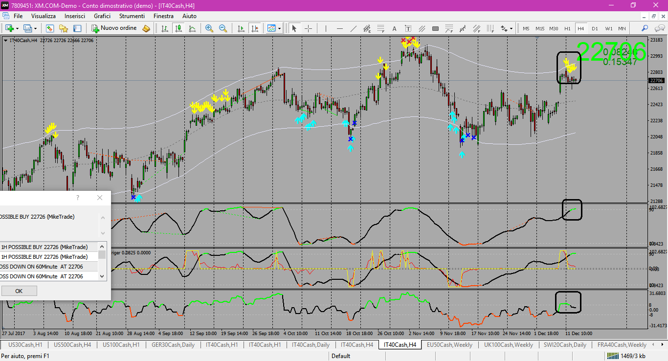Click the 'Default' profile status bar entry
Screen dimensions: 668x361
tap(341, 356)
